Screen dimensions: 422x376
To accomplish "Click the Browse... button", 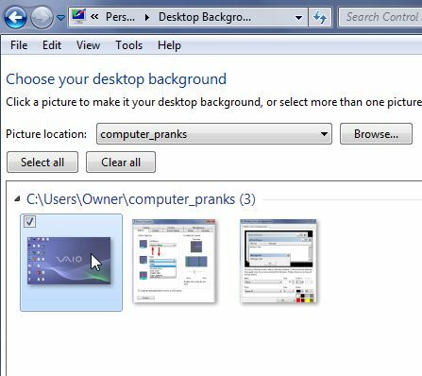I will 376,134.
